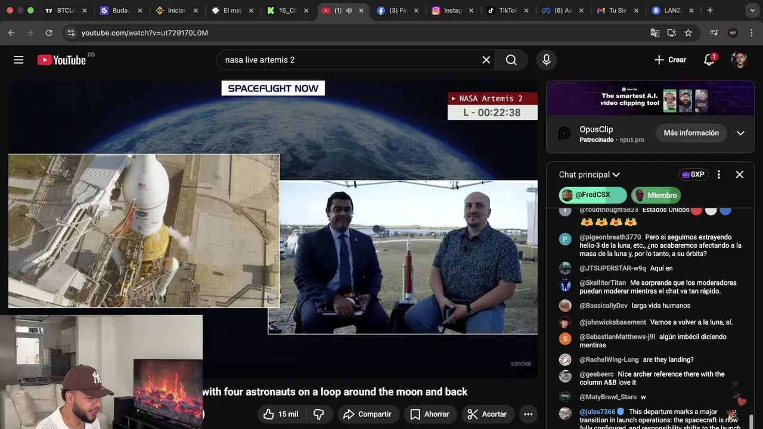The image size is (763, 429).
Task: Open the account avatar menu
Action: tap(739, 60)
